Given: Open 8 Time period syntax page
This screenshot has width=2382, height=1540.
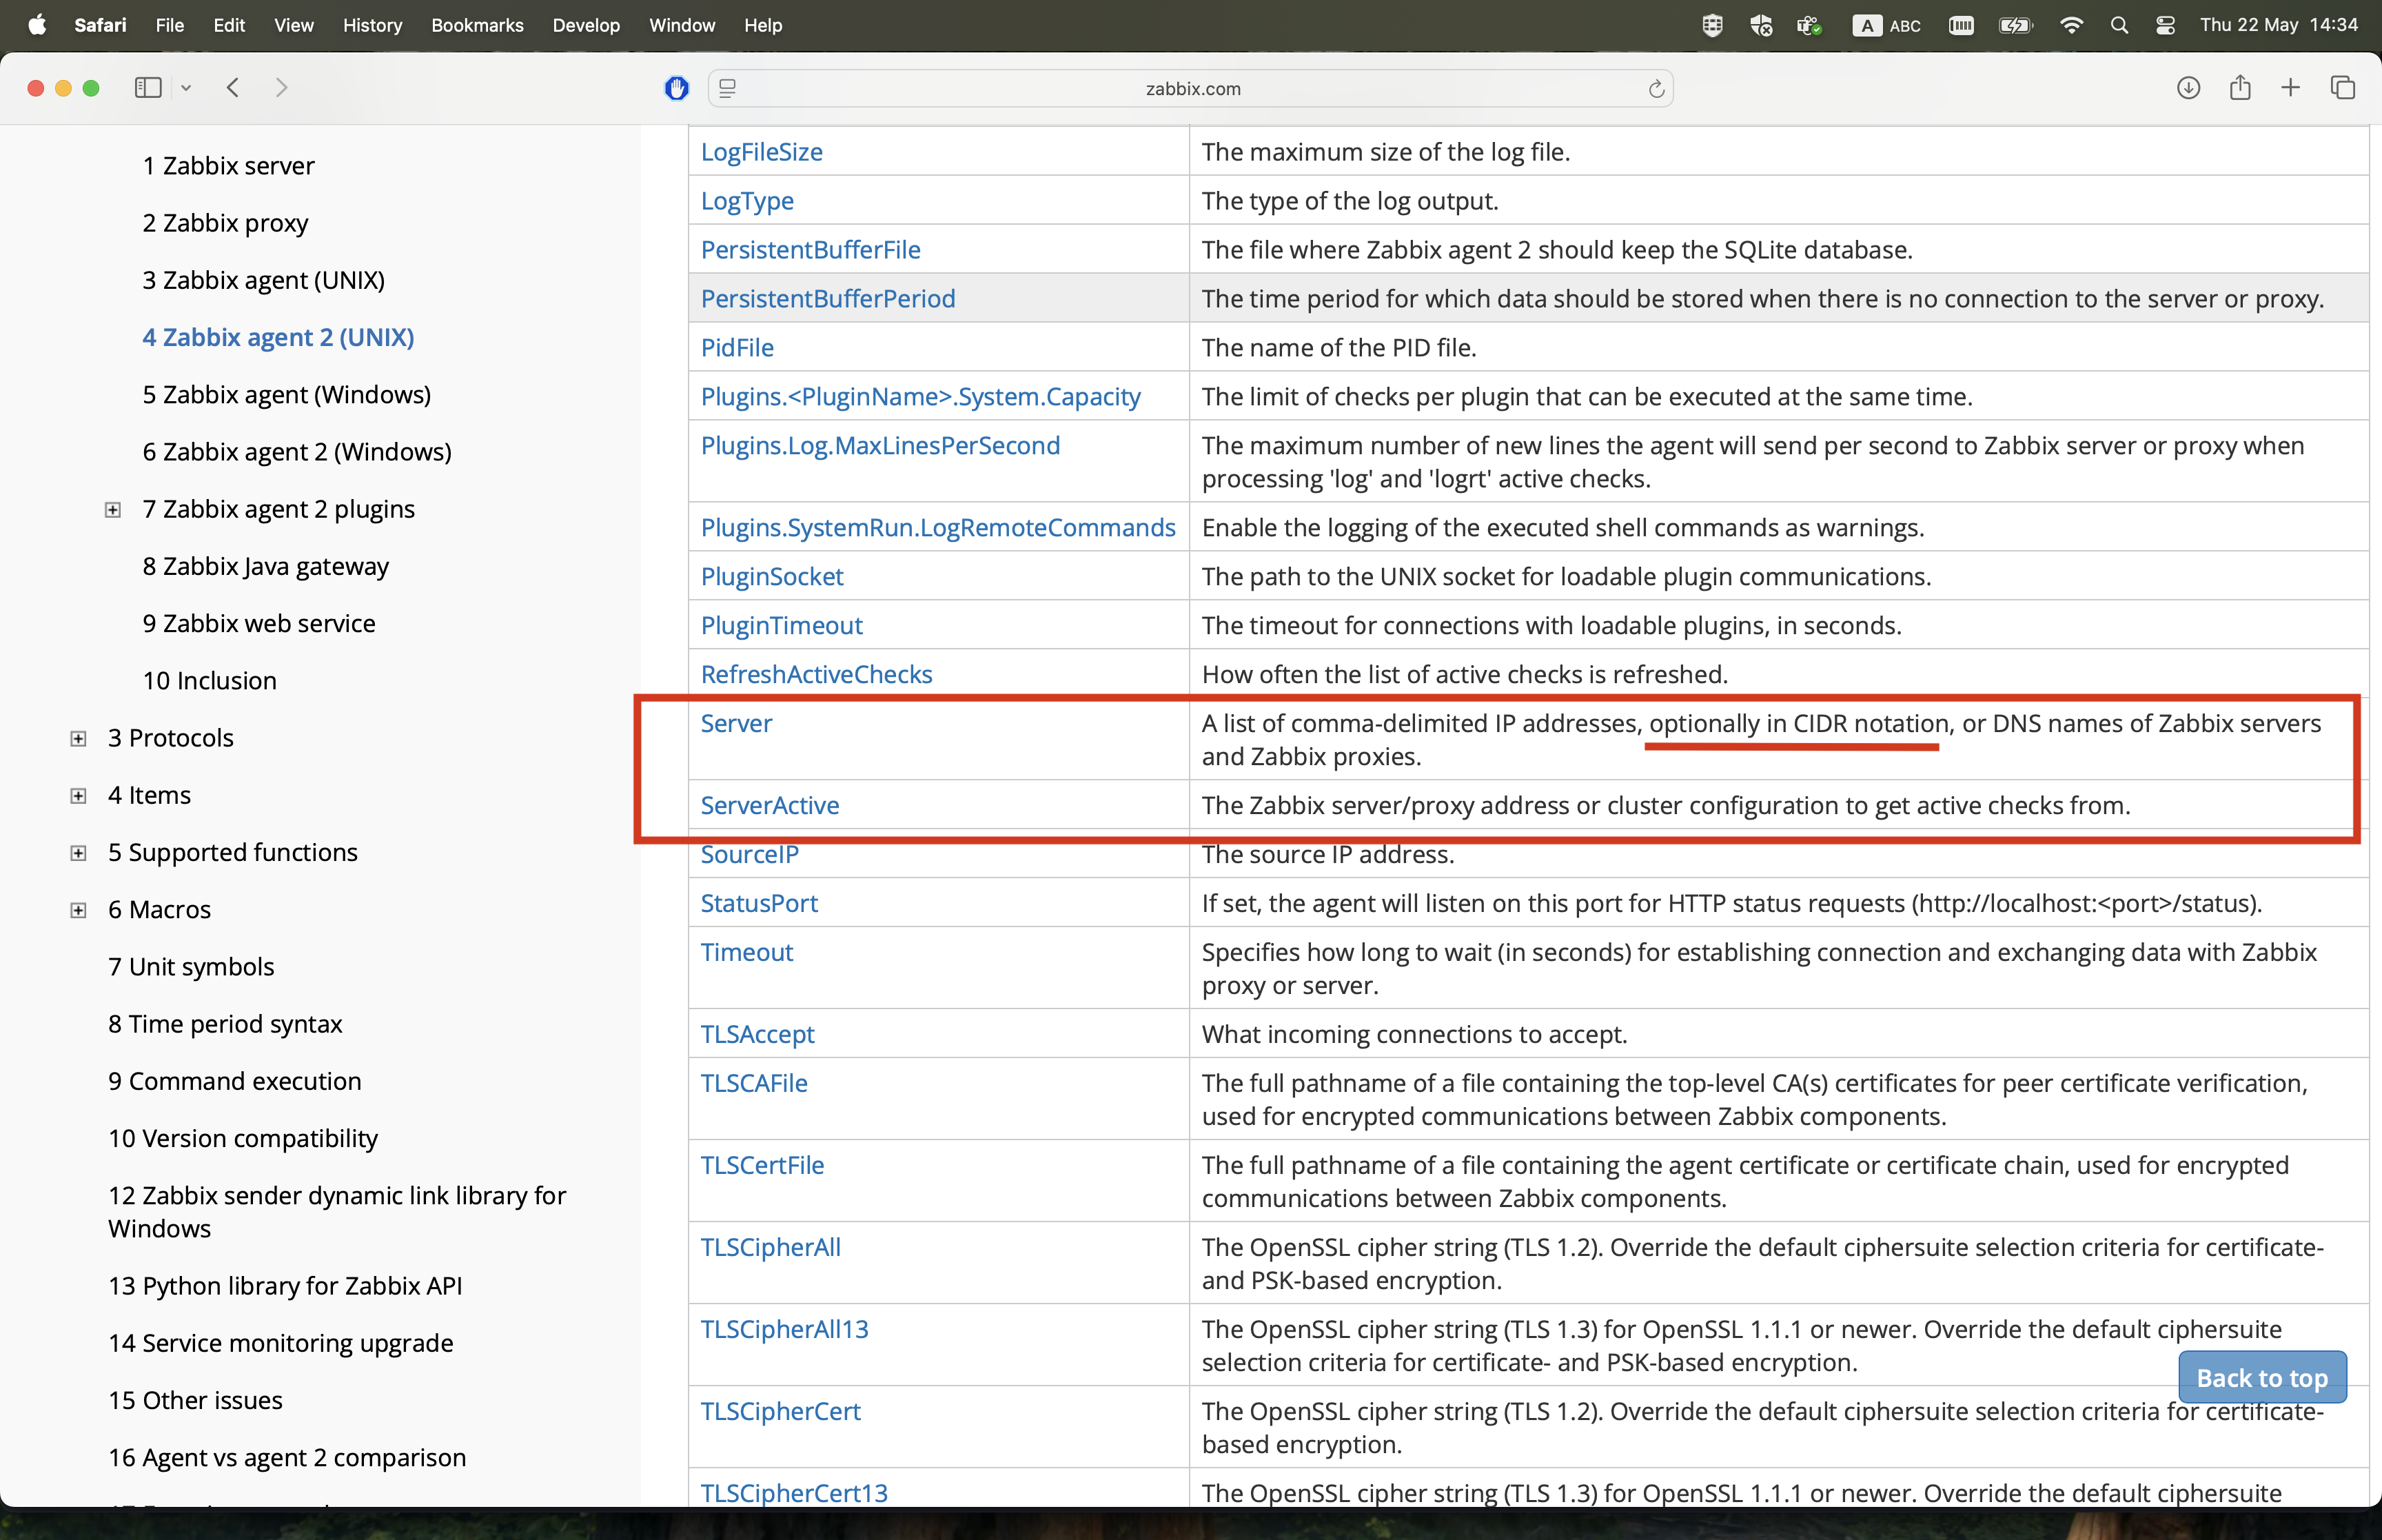Looking at the screenshot, I should click(x=225, y=1023).
